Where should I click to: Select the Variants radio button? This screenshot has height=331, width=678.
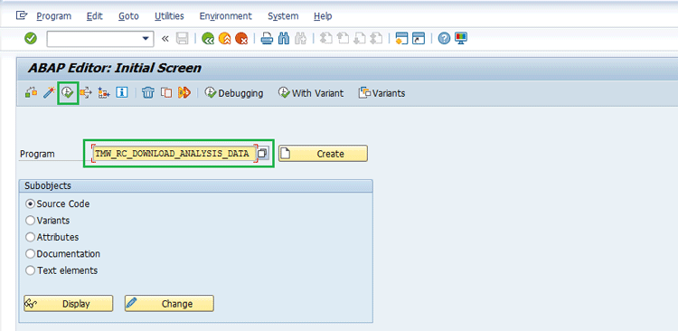point(30,221)
